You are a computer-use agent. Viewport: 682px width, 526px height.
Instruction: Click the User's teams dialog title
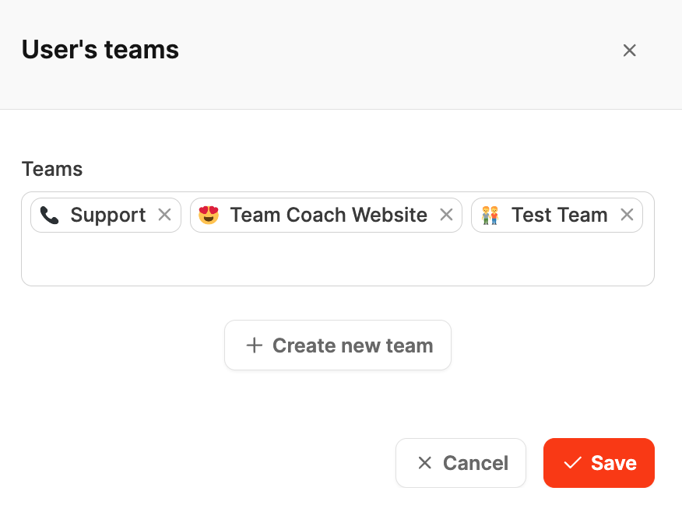pyautogui.click(x=100, y=50)
